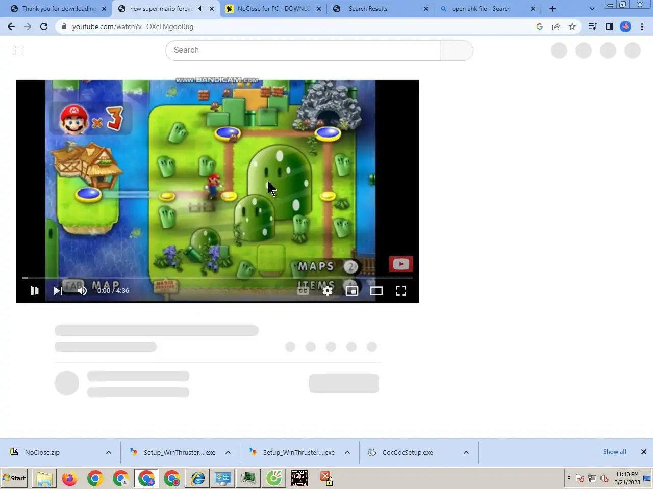Open Google icon in address bar
653x489 pixels.
pyautogui.click(x=540, y=26)
